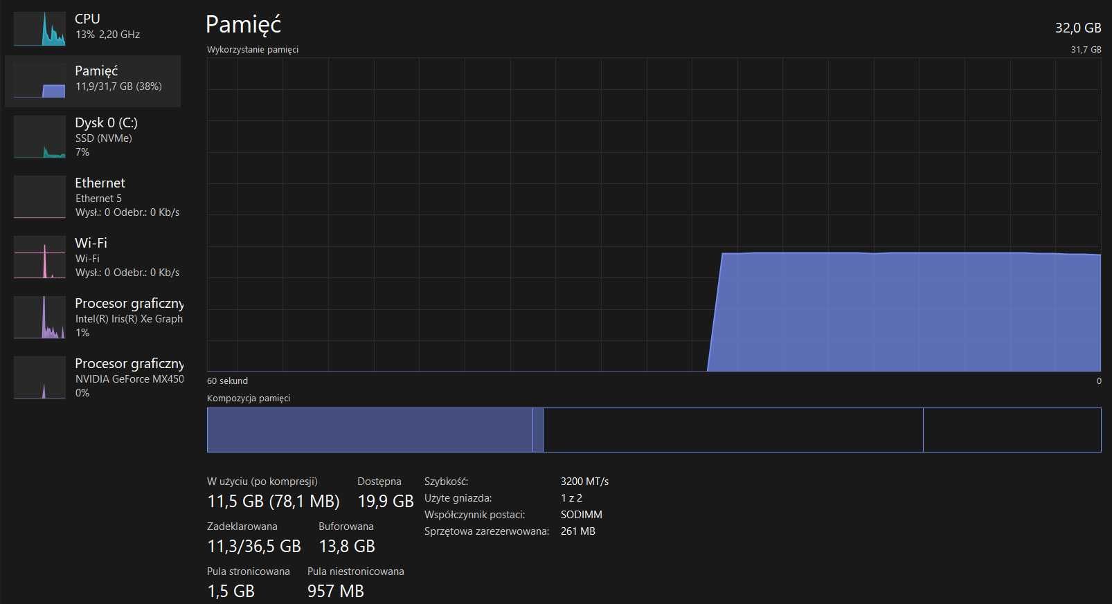1112x604 pixels.
Task: Click the Pula stronicowana label
Action: [249, 571]
